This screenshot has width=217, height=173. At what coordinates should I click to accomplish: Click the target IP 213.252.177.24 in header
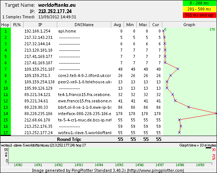[55, 11]
